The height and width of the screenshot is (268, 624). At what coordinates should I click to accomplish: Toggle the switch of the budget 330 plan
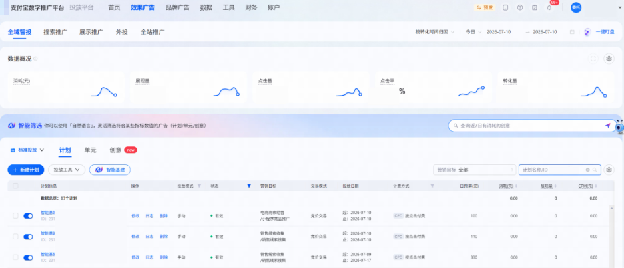click(x=28, y=258)
